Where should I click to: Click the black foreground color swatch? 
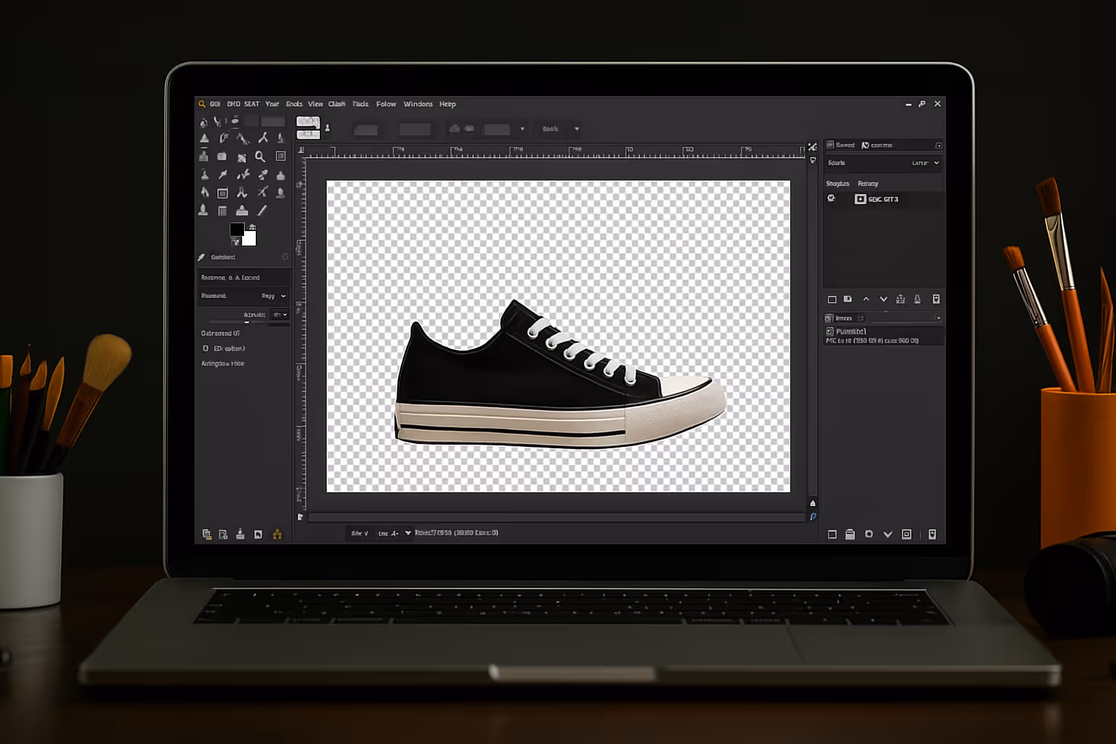coord(237,230)
